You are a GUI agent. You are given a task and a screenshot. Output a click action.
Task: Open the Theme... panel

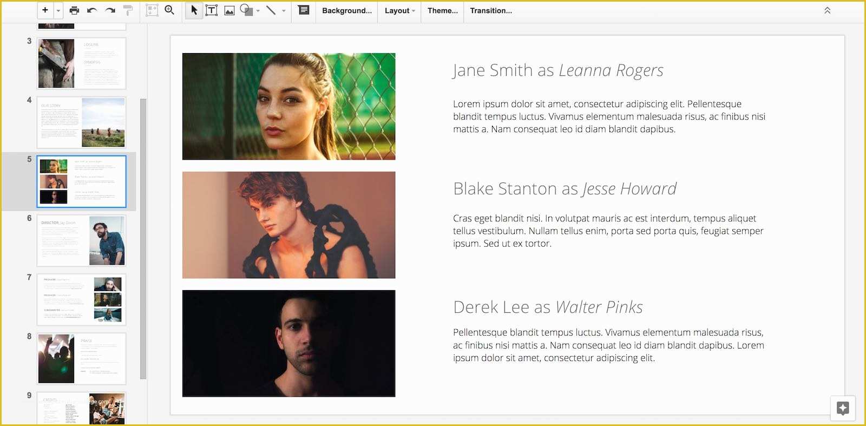click(443, 11)
